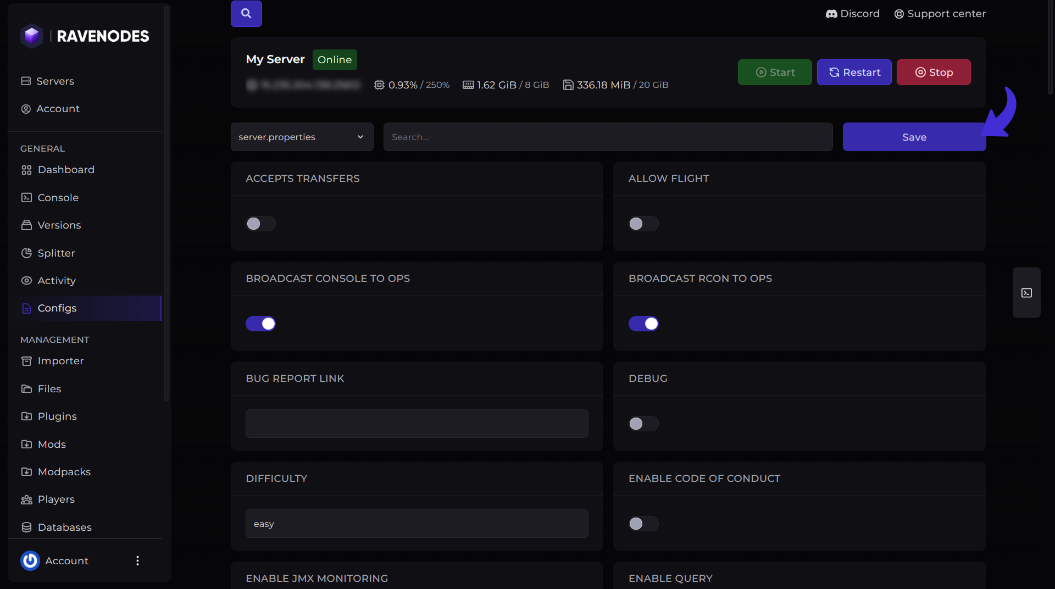The image size is (1055, 589).
Task: Select the Configs menu item
Action: [x=85, y=308]
